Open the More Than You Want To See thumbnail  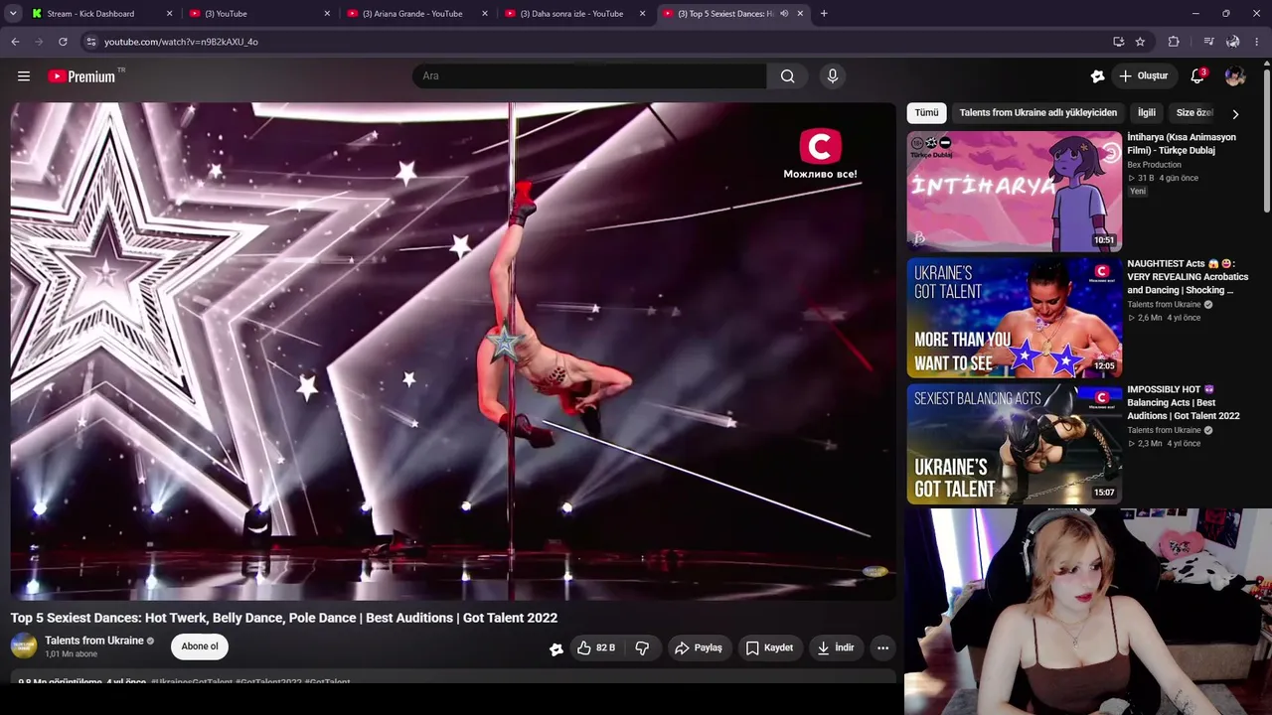1014,318
